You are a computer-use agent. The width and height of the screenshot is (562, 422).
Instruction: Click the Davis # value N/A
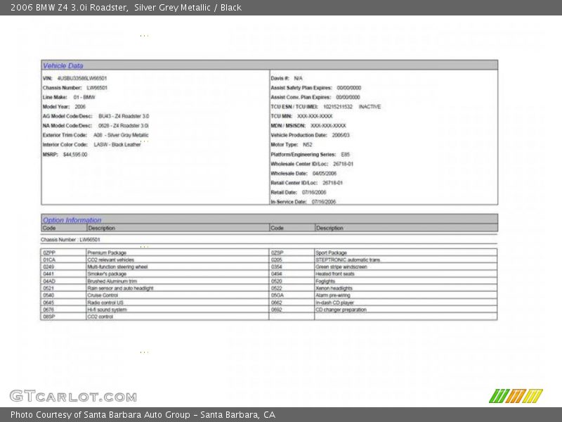click(298, 78)
